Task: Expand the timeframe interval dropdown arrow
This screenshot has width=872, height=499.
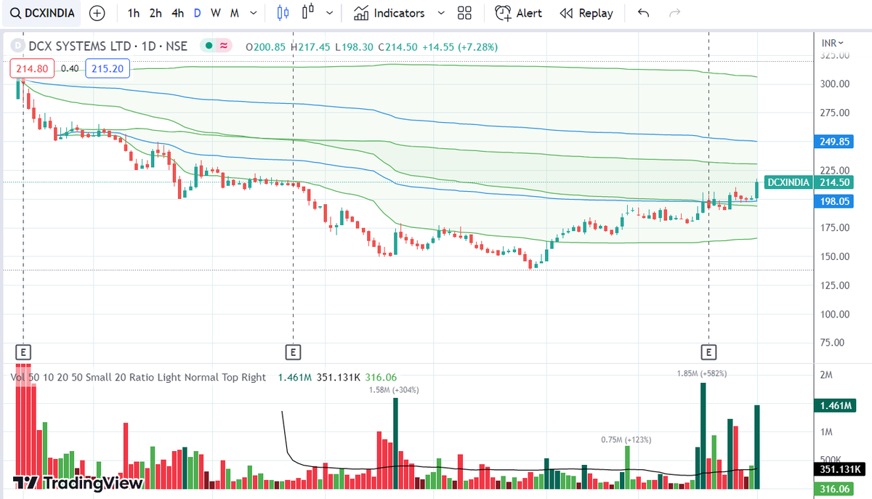Action: click(252, 13)
